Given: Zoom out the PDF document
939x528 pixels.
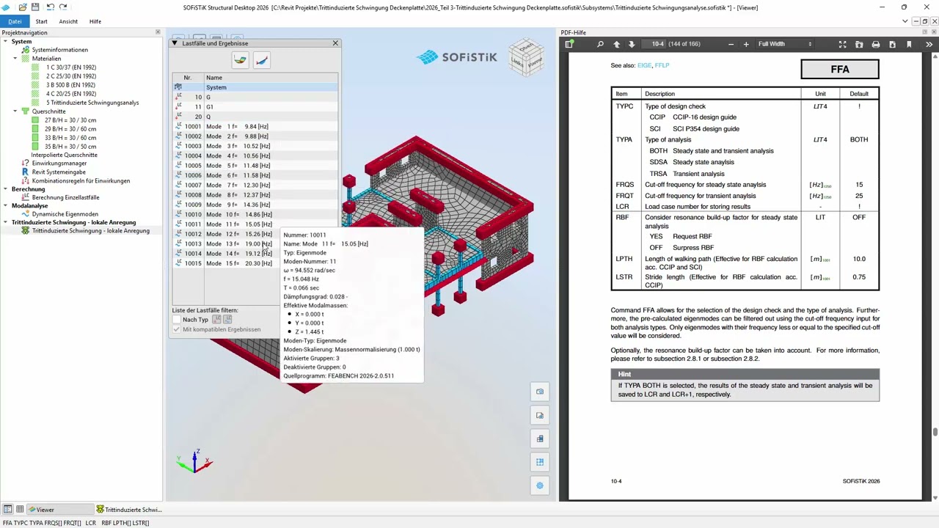Looking at the screenshot, I should 731,44.
